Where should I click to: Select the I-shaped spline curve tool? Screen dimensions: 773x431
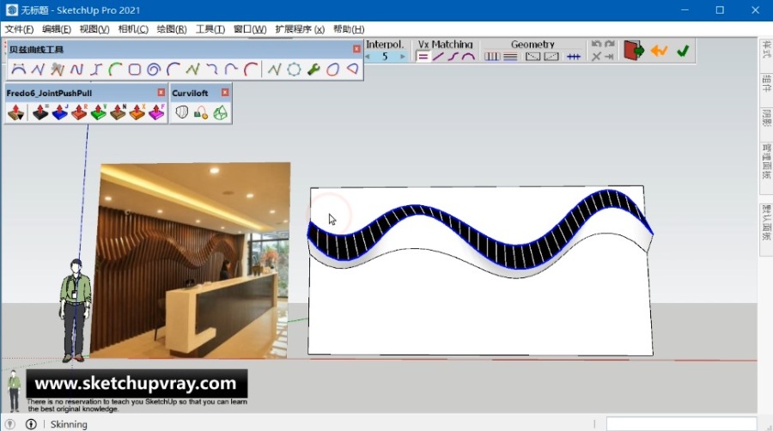pyautogui.click(x=95, y=70)
